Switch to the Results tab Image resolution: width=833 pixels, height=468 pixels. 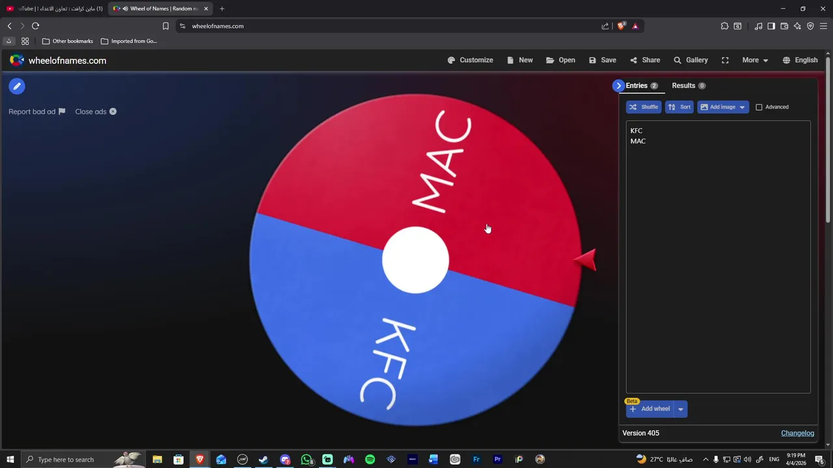tap(689, 86)
